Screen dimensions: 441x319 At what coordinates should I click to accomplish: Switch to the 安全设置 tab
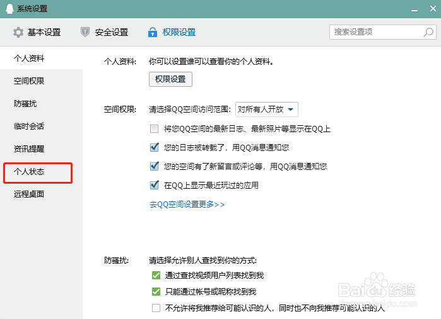pyautogui.click(x=104, y=32)
